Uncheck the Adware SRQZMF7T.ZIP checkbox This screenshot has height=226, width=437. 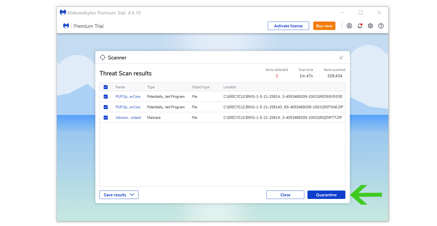point(106,117)
